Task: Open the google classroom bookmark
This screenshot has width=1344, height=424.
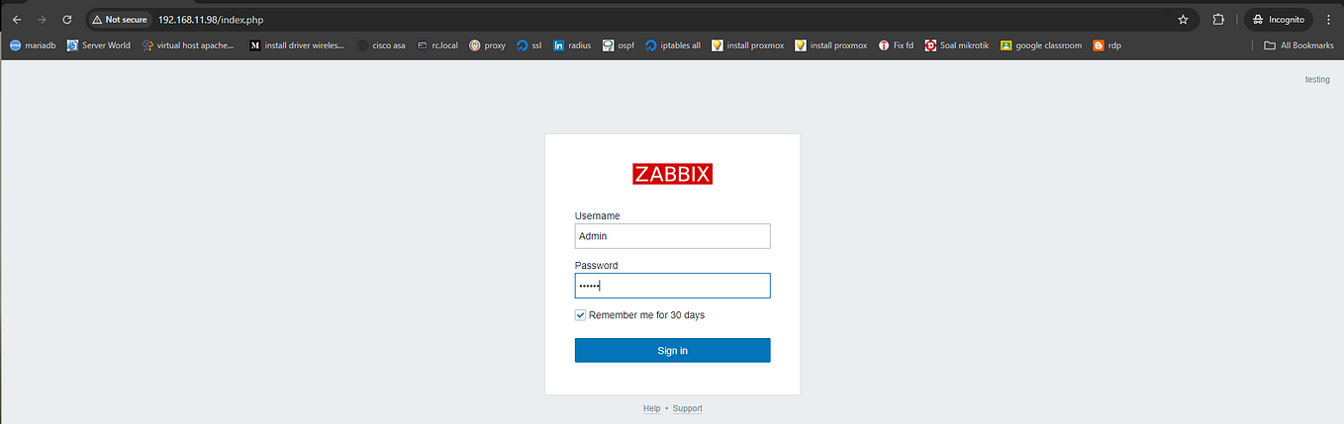Action: point(1041,45)
